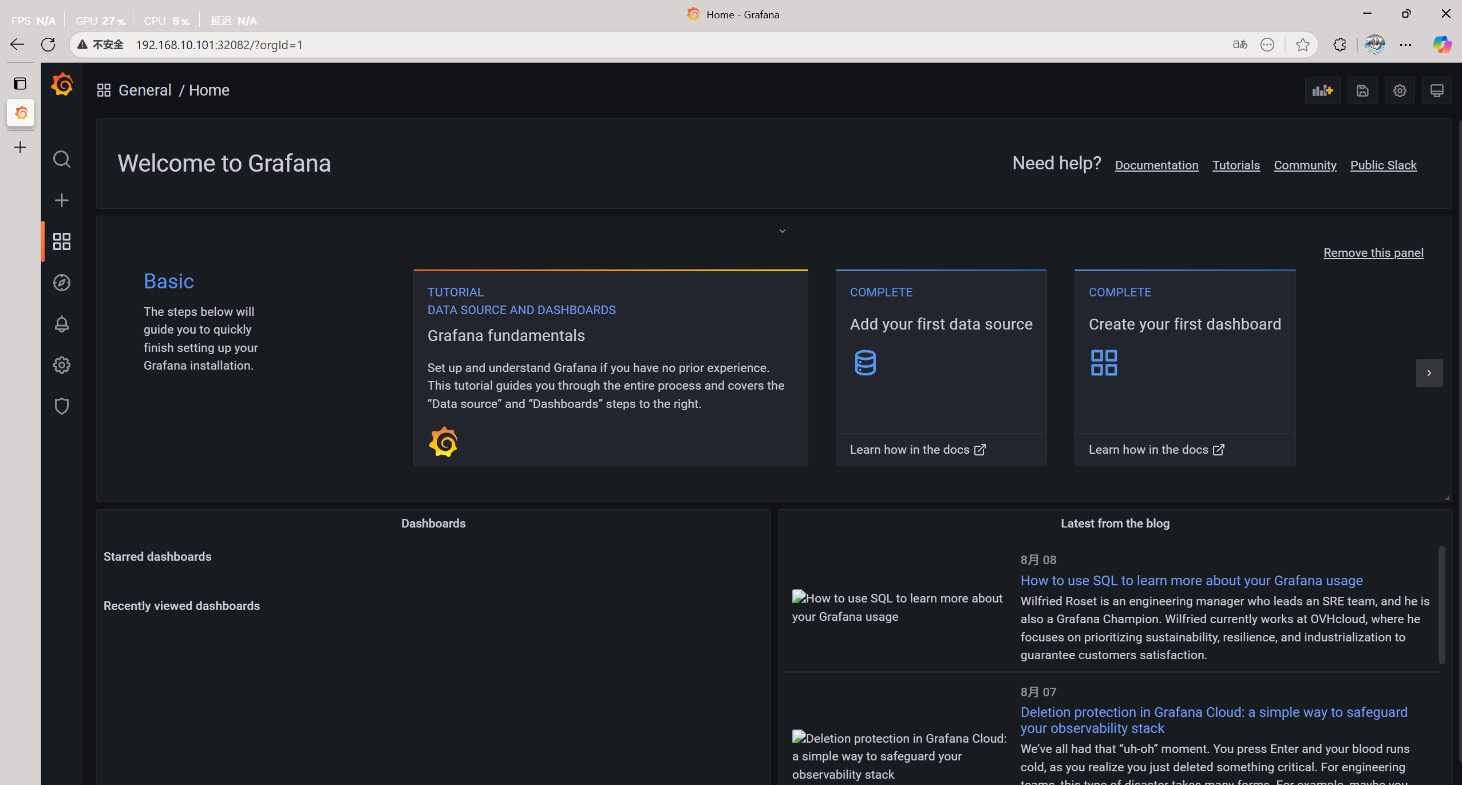Image resolution: width=1462 pixels, height=785 pixels.
Task: Click the Latest from the blog panel title
Action: pos(1115,524)
